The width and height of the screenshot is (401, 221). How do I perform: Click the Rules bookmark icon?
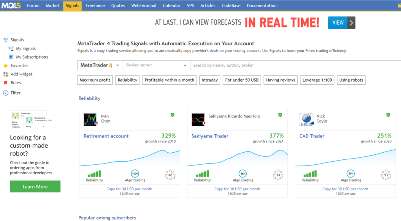pos(5,83)
